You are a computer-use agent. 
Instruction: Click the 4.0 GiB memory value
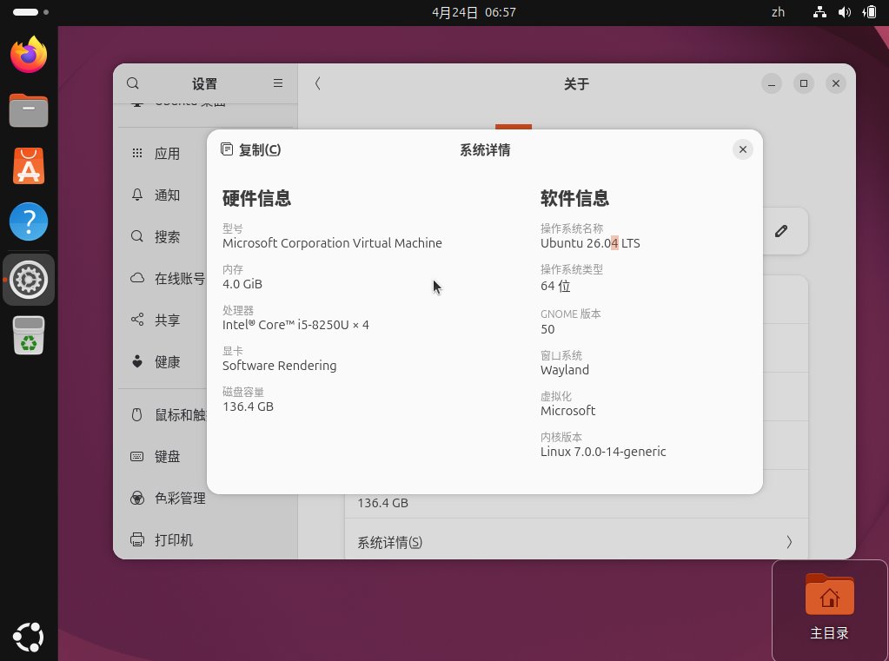coord(242,284)
